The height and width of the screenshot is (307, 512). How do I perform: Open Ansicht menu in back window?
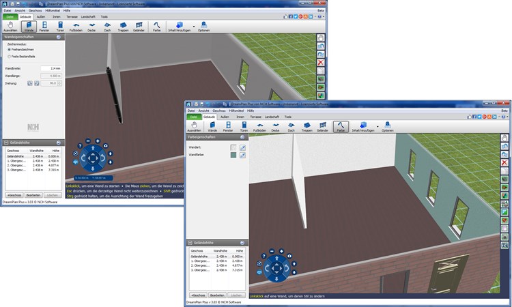pyautogui.click(x=20, y=10)
